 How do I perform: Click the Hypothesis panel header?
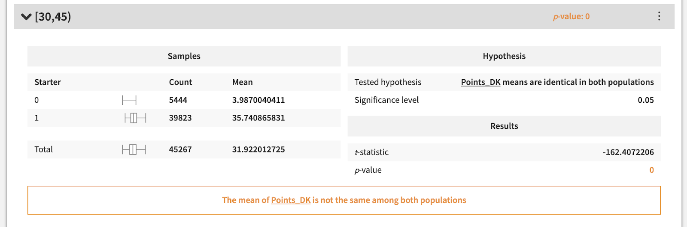point(504,56)
